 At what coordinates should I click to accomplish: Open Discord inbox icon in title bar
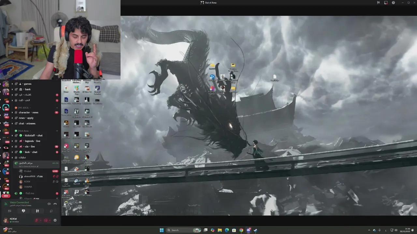tap(386, 3)
